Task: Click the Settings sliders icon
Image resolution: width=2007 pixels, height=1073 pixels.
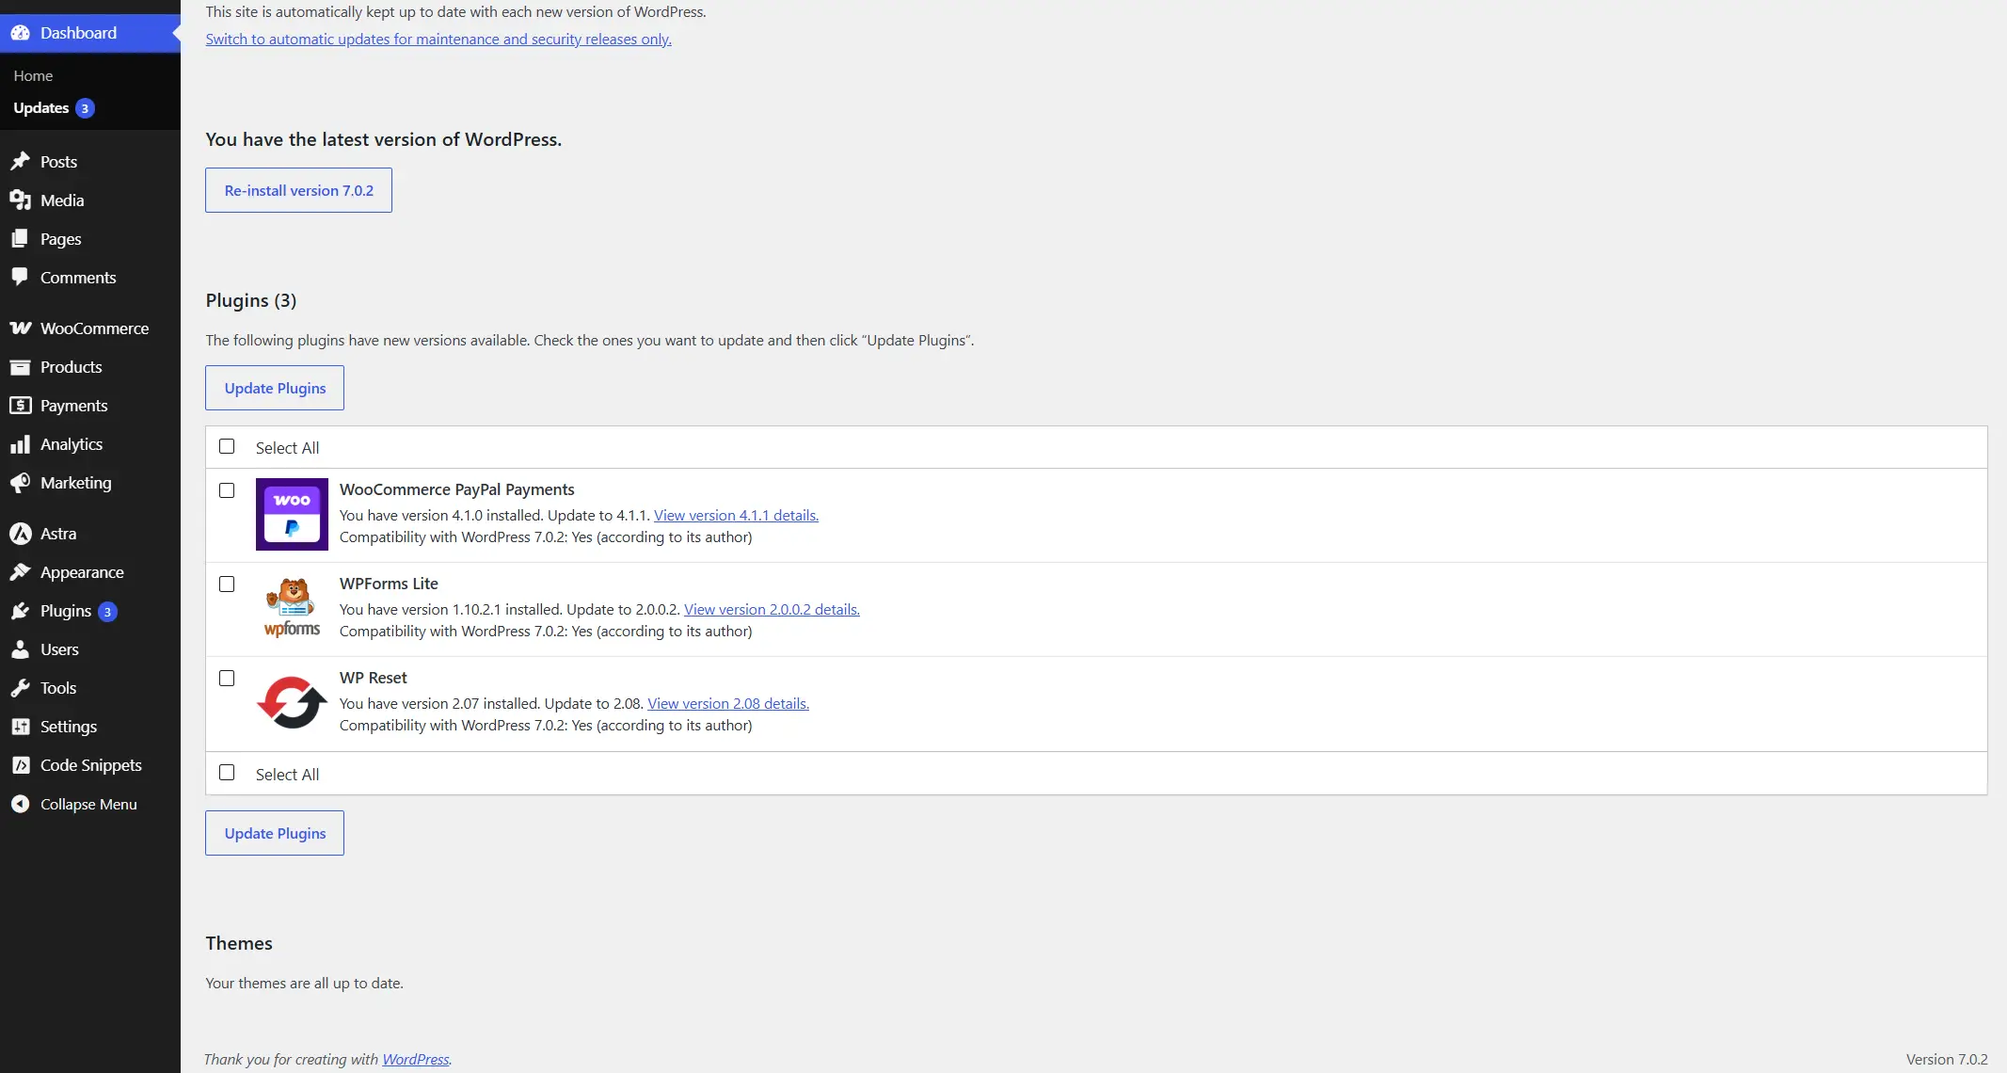Action: [x=20, y=727]
